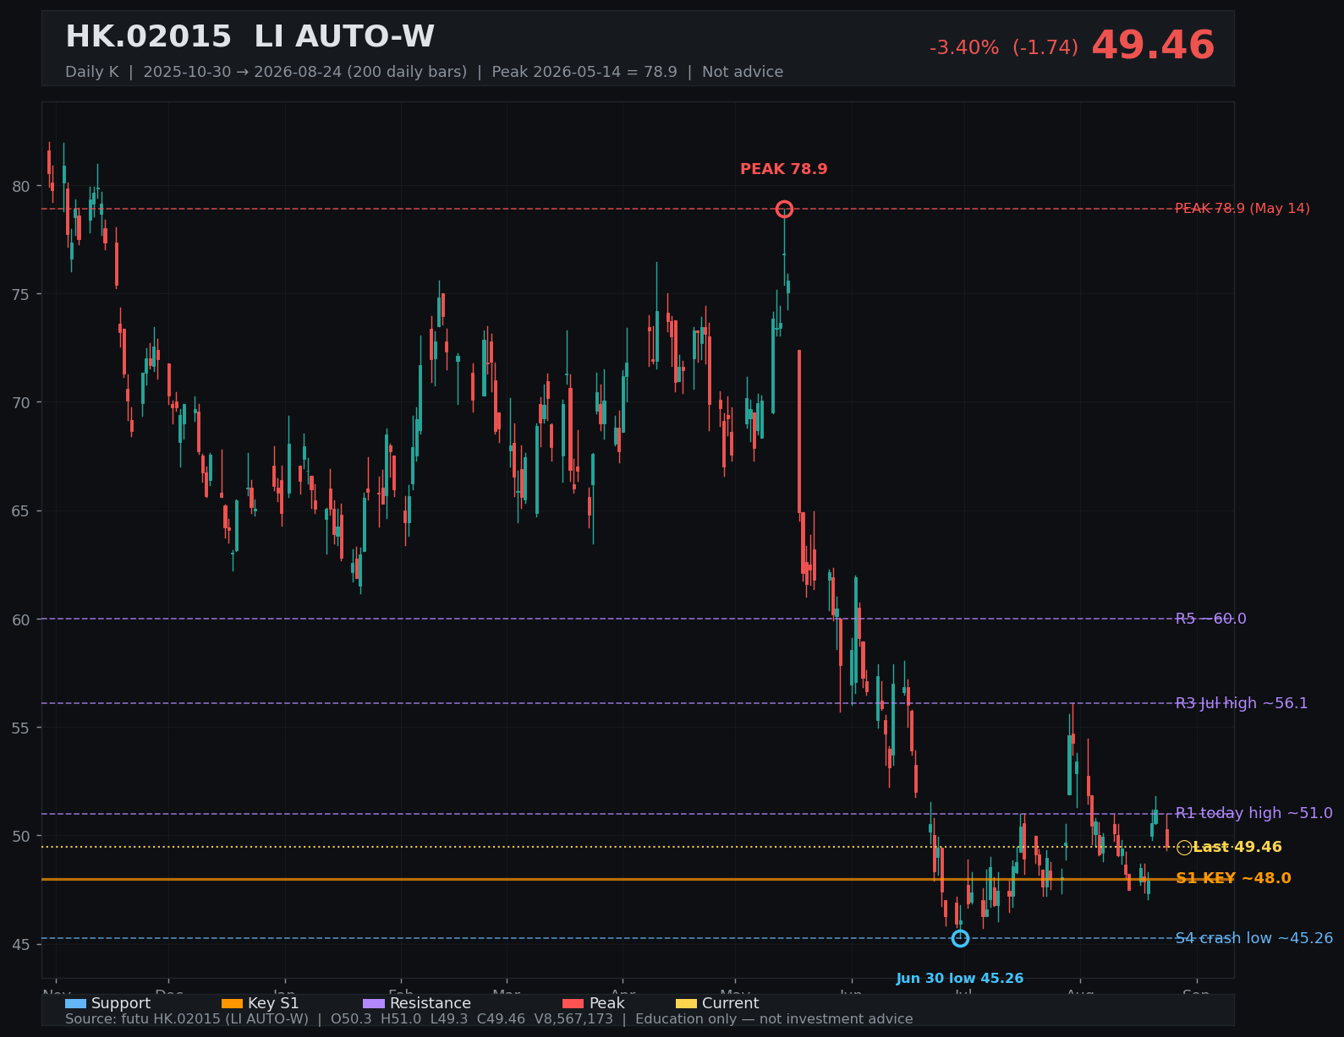
Task: Click the "S4 crash low ~45.26" label
Action: 1253,938
